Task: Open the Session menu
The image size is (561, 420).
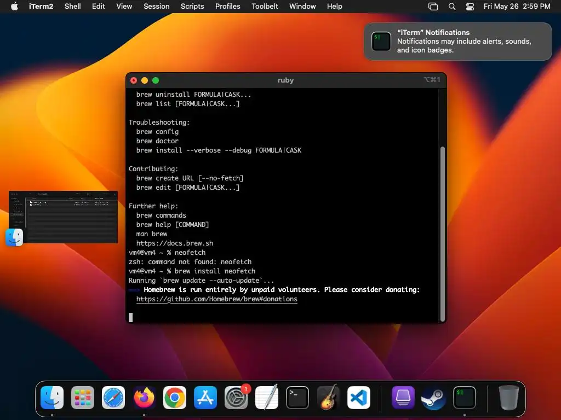Action: point(156,7)
